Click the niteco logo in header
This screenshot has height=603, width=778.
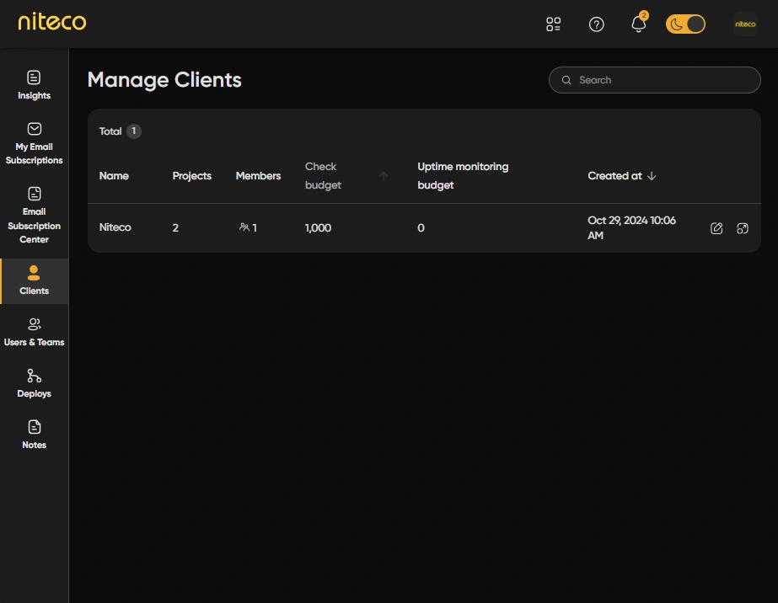52,22
